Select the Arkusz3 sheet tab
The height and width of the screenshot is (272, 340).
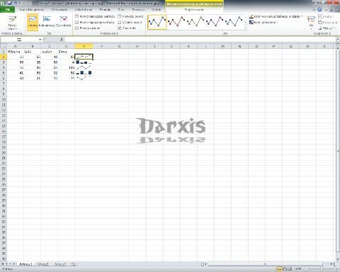click(x=60, y=264)
